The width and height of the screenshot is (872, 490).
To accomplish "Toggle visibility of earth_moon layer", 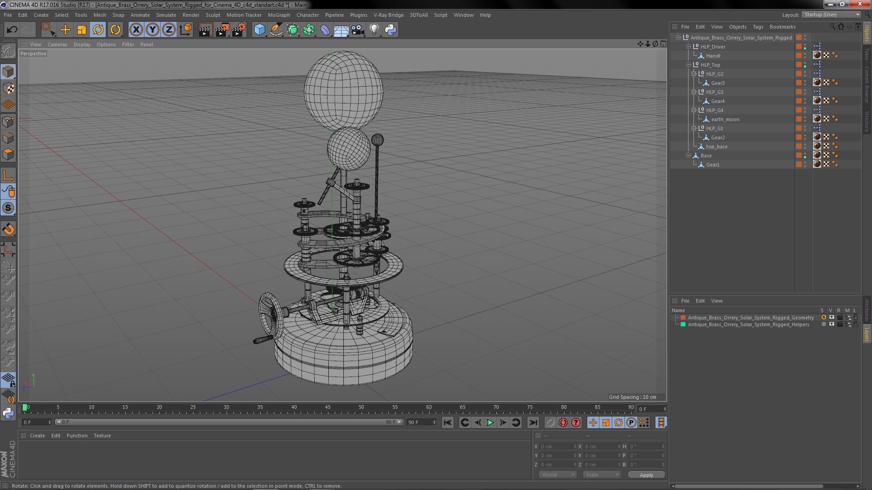I will click(807, 119).
